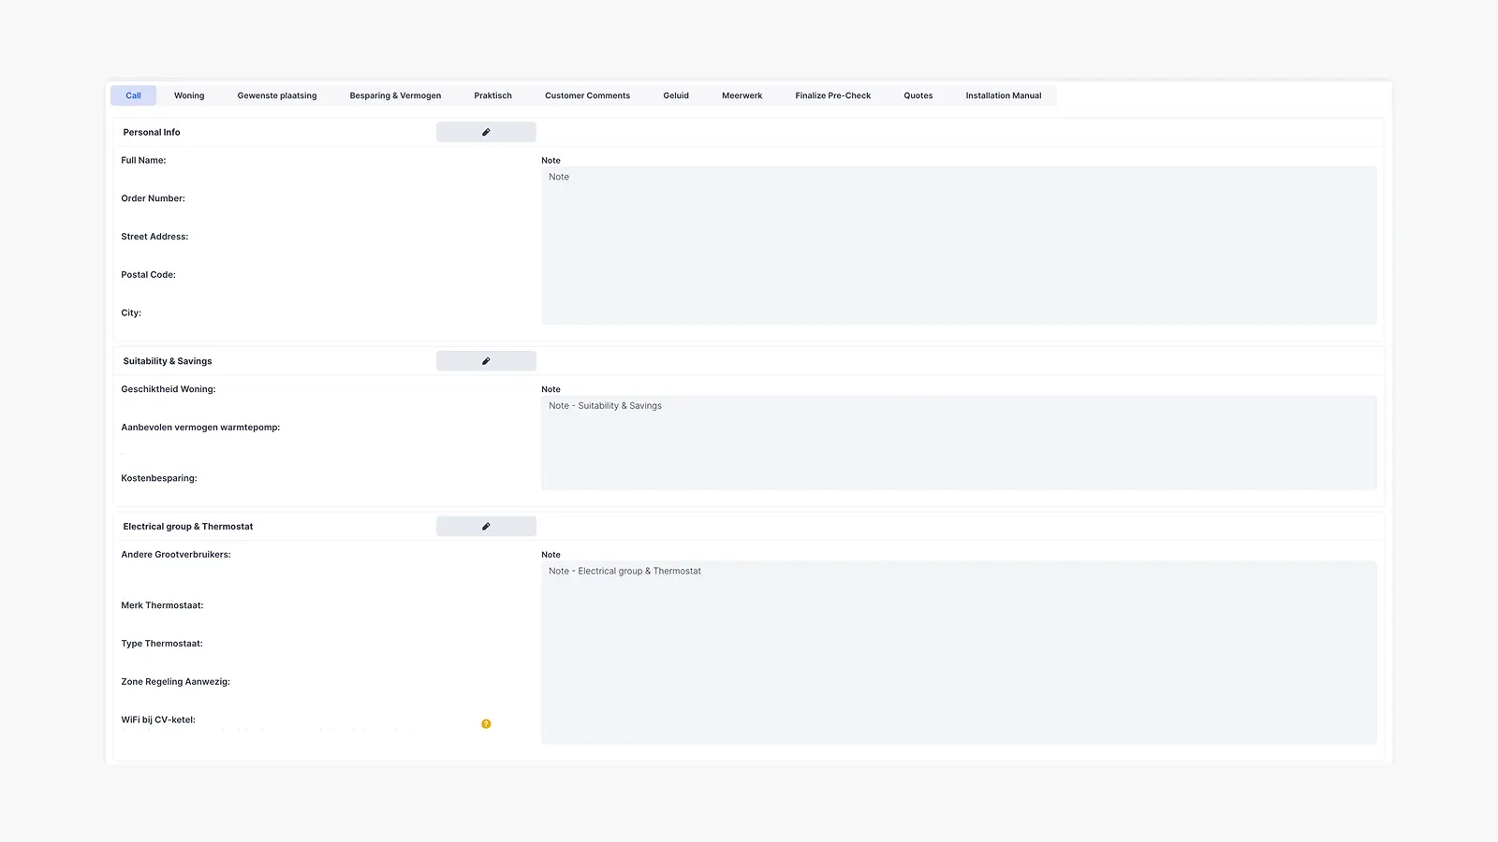Click the Postal Code label
This screenshot has height=842, width=1498.
[148, 275]
